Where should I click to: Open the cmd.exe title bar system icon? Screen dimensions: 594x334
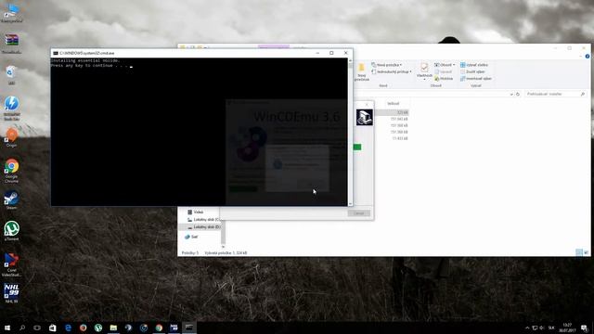56,53
